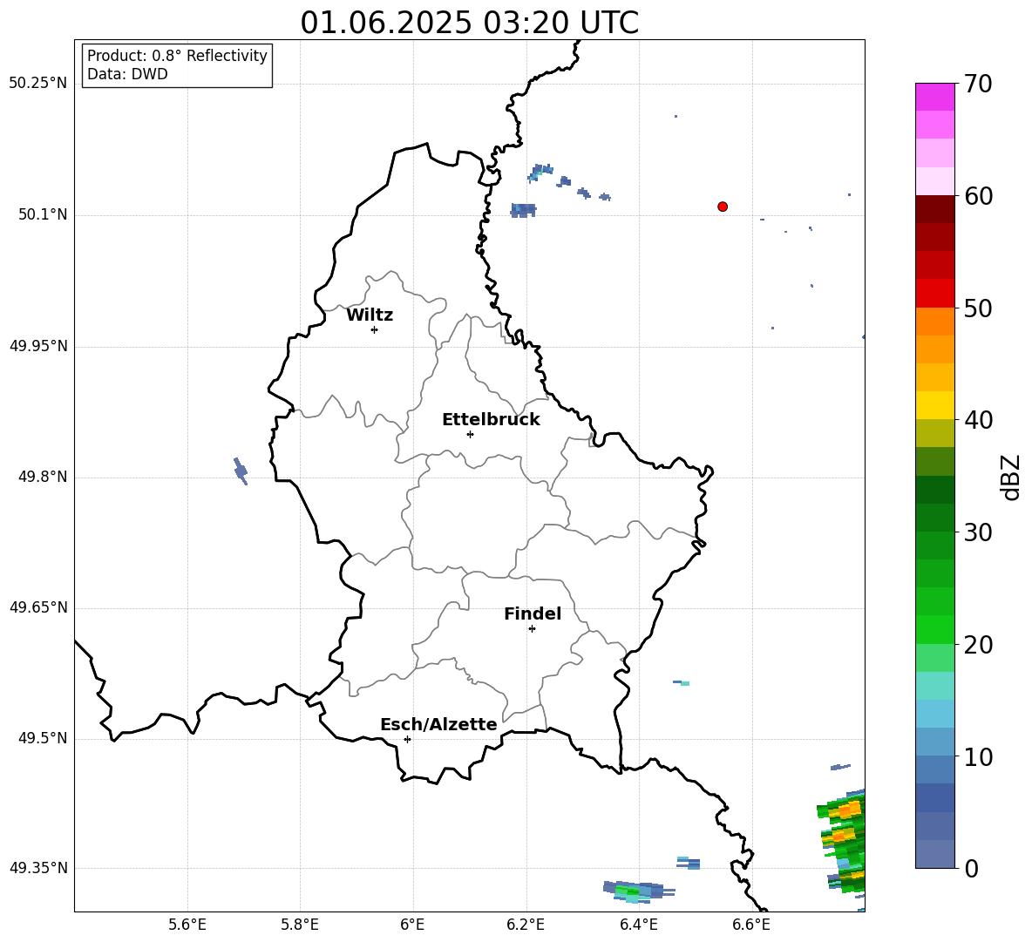Click the Findel station cross marker
Screen dimensions: 1032x942
point(532,629)
